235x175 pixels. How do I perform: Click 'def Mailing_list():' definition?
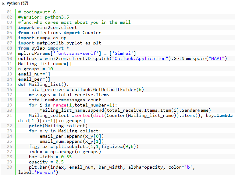pyautogui.click(x=44, y=84)
